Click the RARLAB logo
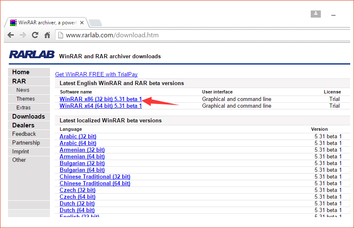The image size is (354, 228). pyautogui.click(x=31, y=54)
